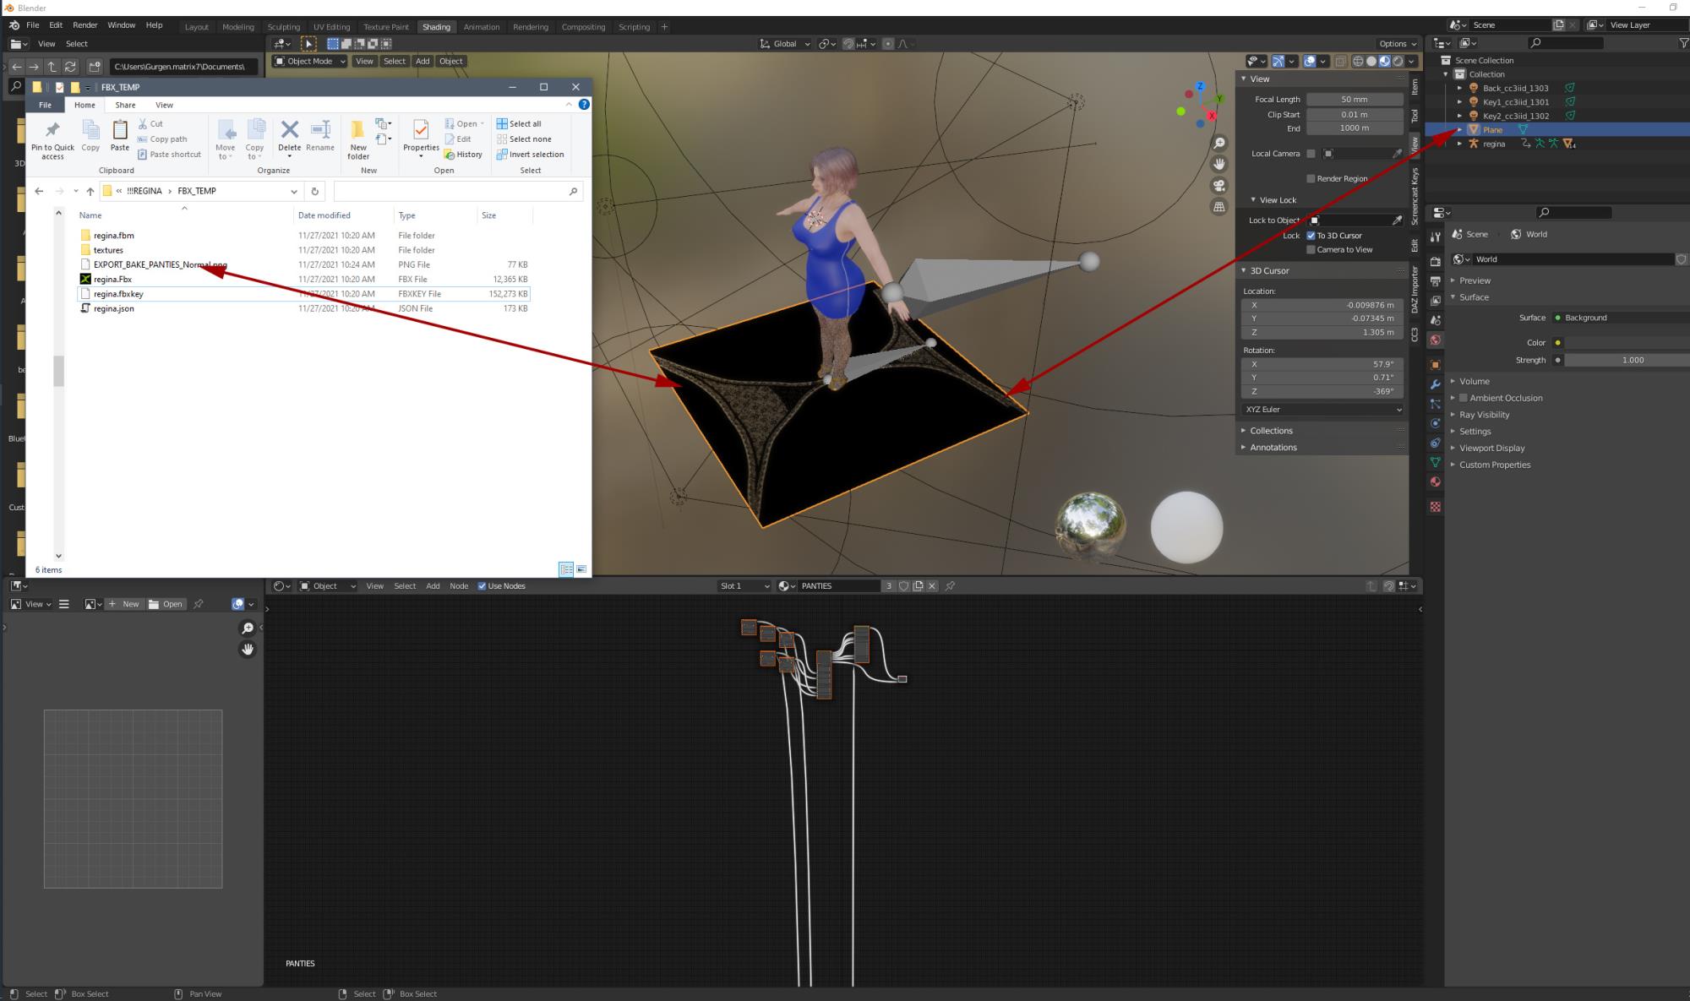The width and height of the screenshot is (1690, 1001).
Task: Open the Texture properties checker icon
Action: click(1435, 507)
